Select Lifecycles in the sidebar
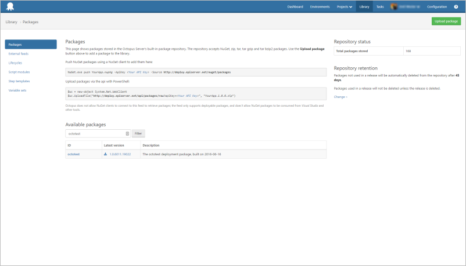466x266 pixels. 16,63
